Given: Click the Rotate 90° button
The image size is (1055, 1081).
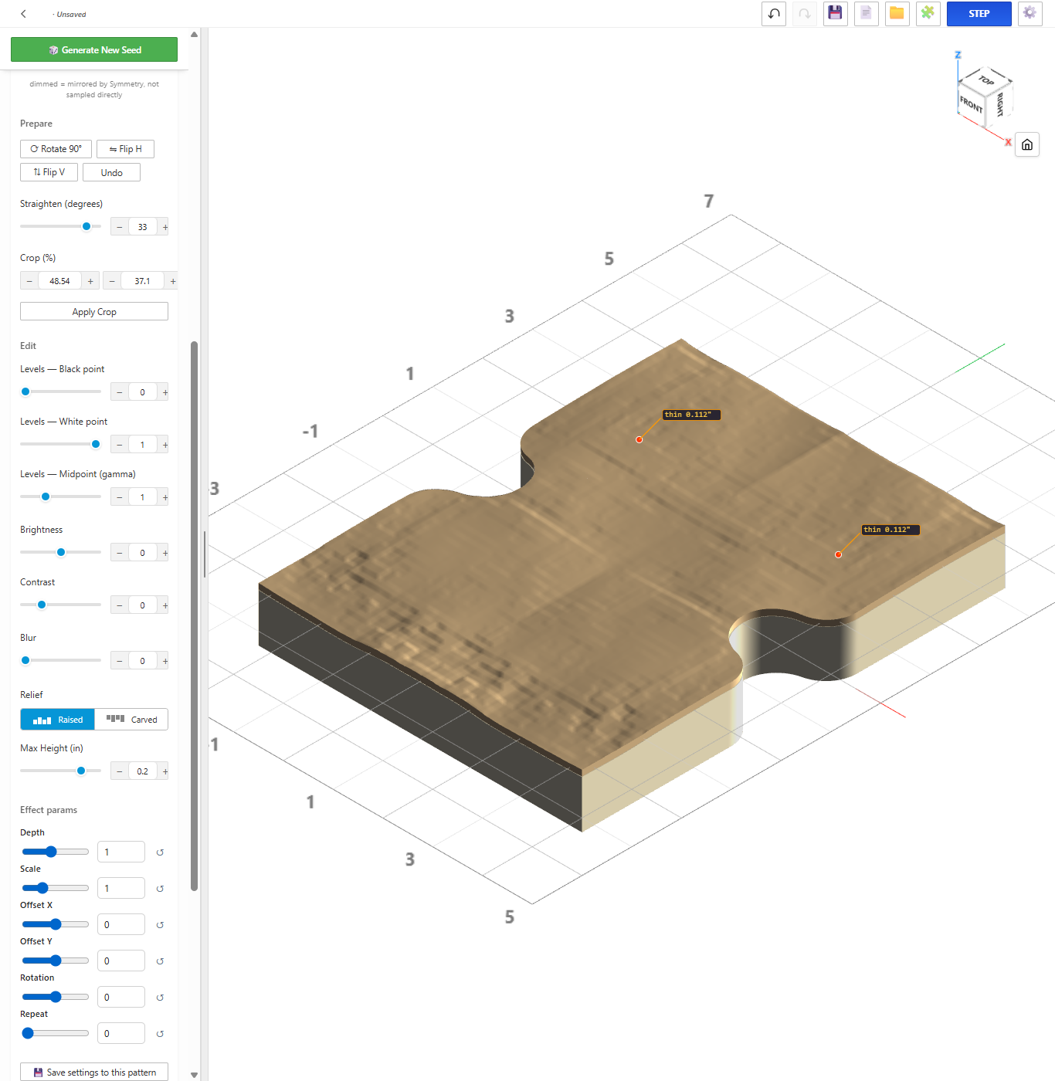Looking at the screenshot, I should [x=56, y=149].
